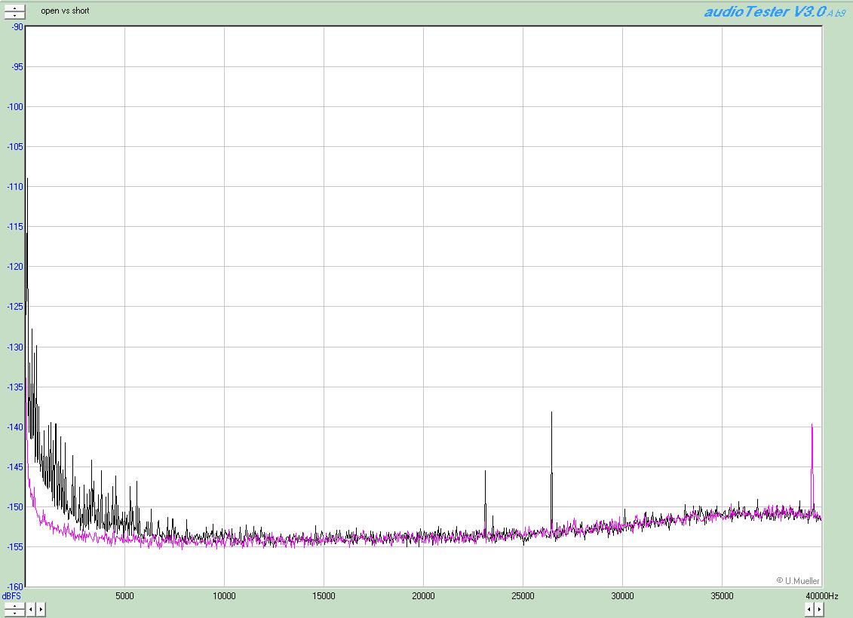
Task: Click the dBFS axis unit label
Action: coord(11,596)
